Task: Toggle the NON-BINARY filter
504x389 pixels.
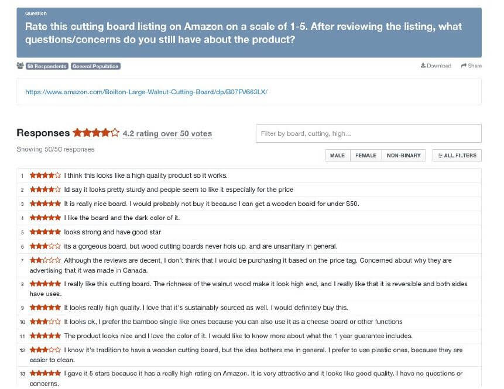Action: [x=403, y=156]
